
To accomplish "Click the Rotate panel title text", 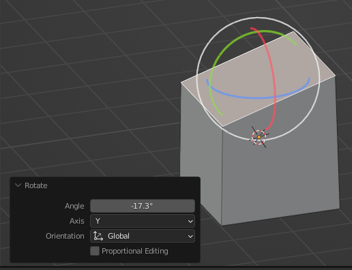I will point(36,185).
